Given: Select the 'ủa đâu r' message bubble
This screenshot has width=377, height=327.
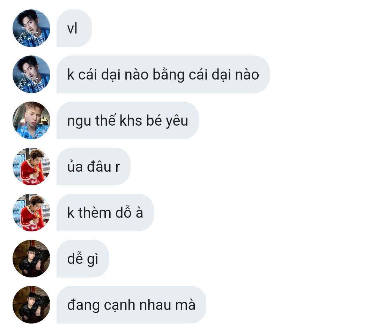Looking at the screenshot, I should (94, 166).
